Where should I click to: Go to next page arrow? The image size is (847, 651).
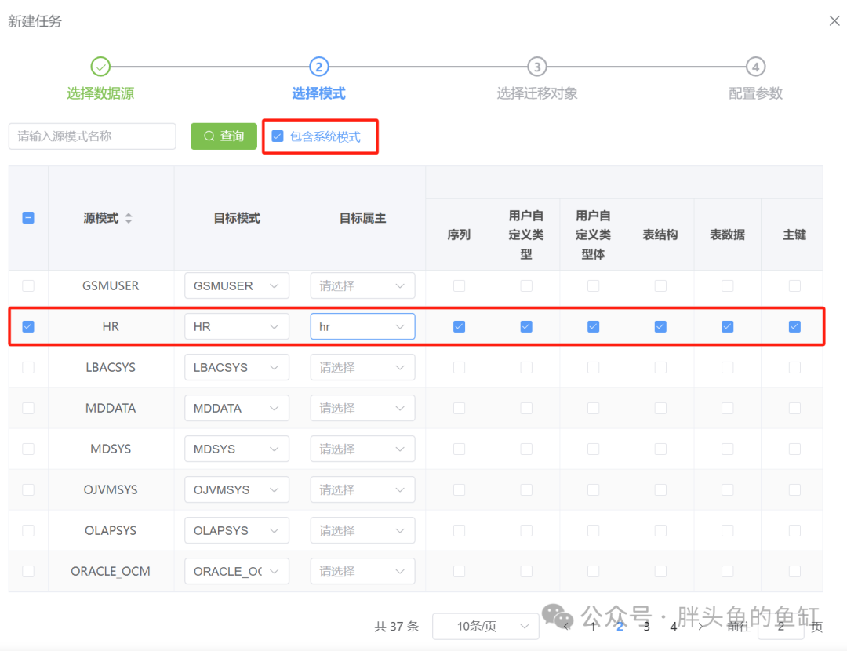(x=700, y=626)
